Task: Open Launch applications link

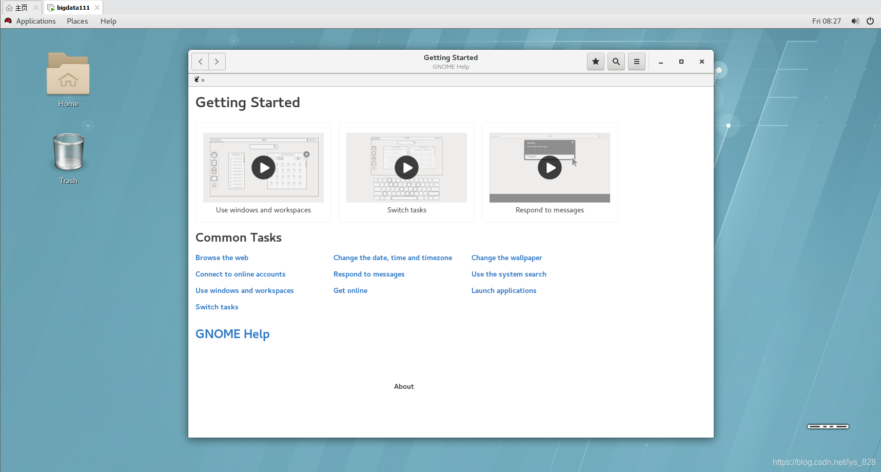Action: click(x=504, y=290)
